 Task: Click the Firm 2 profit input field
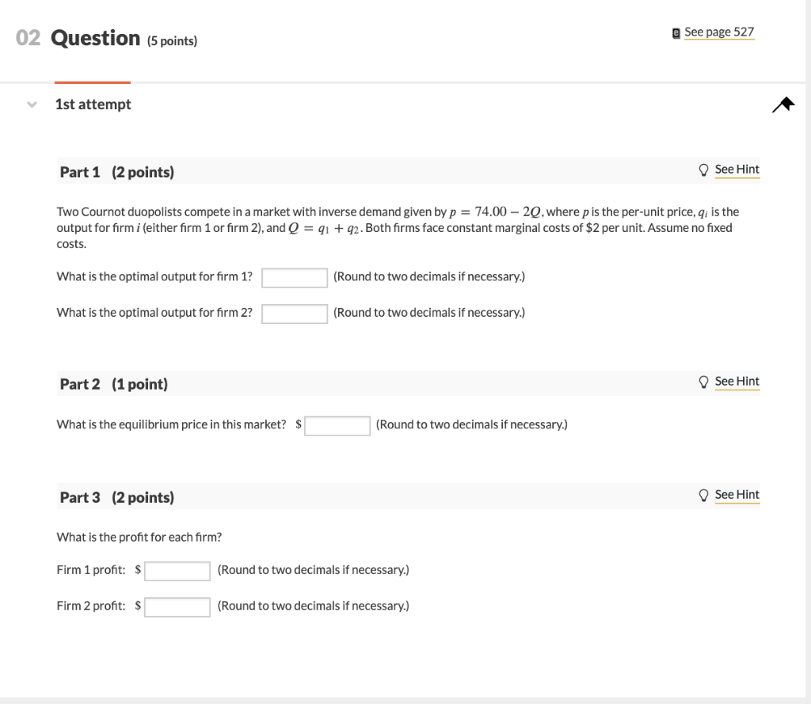coord(177,607)
